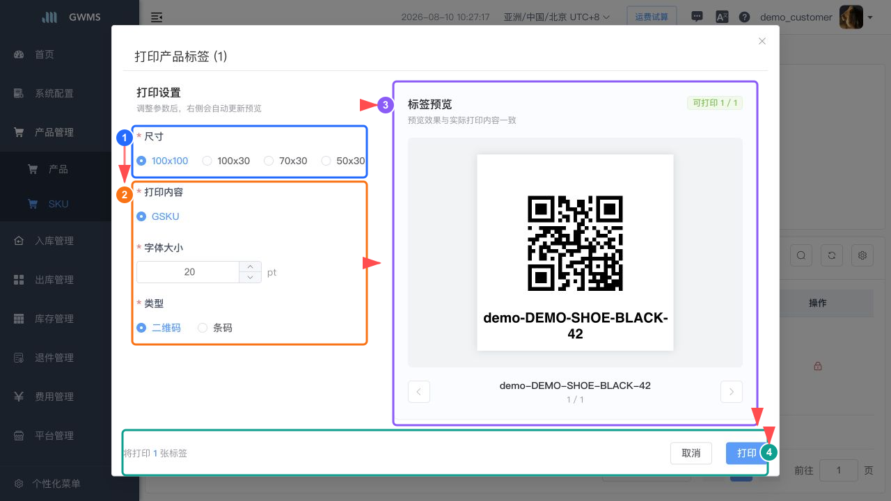Click the grid icon beside 出库管理
Image resolution: width=891 pixels, height=501 pixels.
point(19,280)
